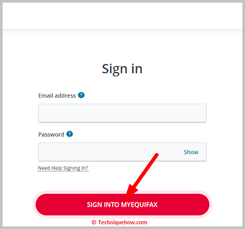Click the copyright symbol in the watermark
The image size is (245, 229).
tap(94, 222)
